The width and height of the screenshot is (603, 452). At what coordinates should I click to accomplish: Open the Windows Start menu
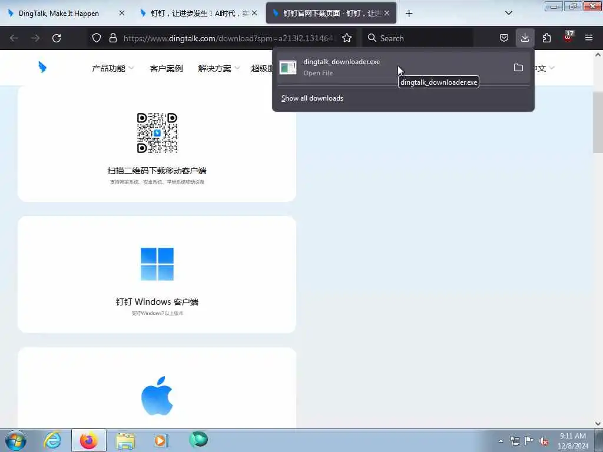16,440
